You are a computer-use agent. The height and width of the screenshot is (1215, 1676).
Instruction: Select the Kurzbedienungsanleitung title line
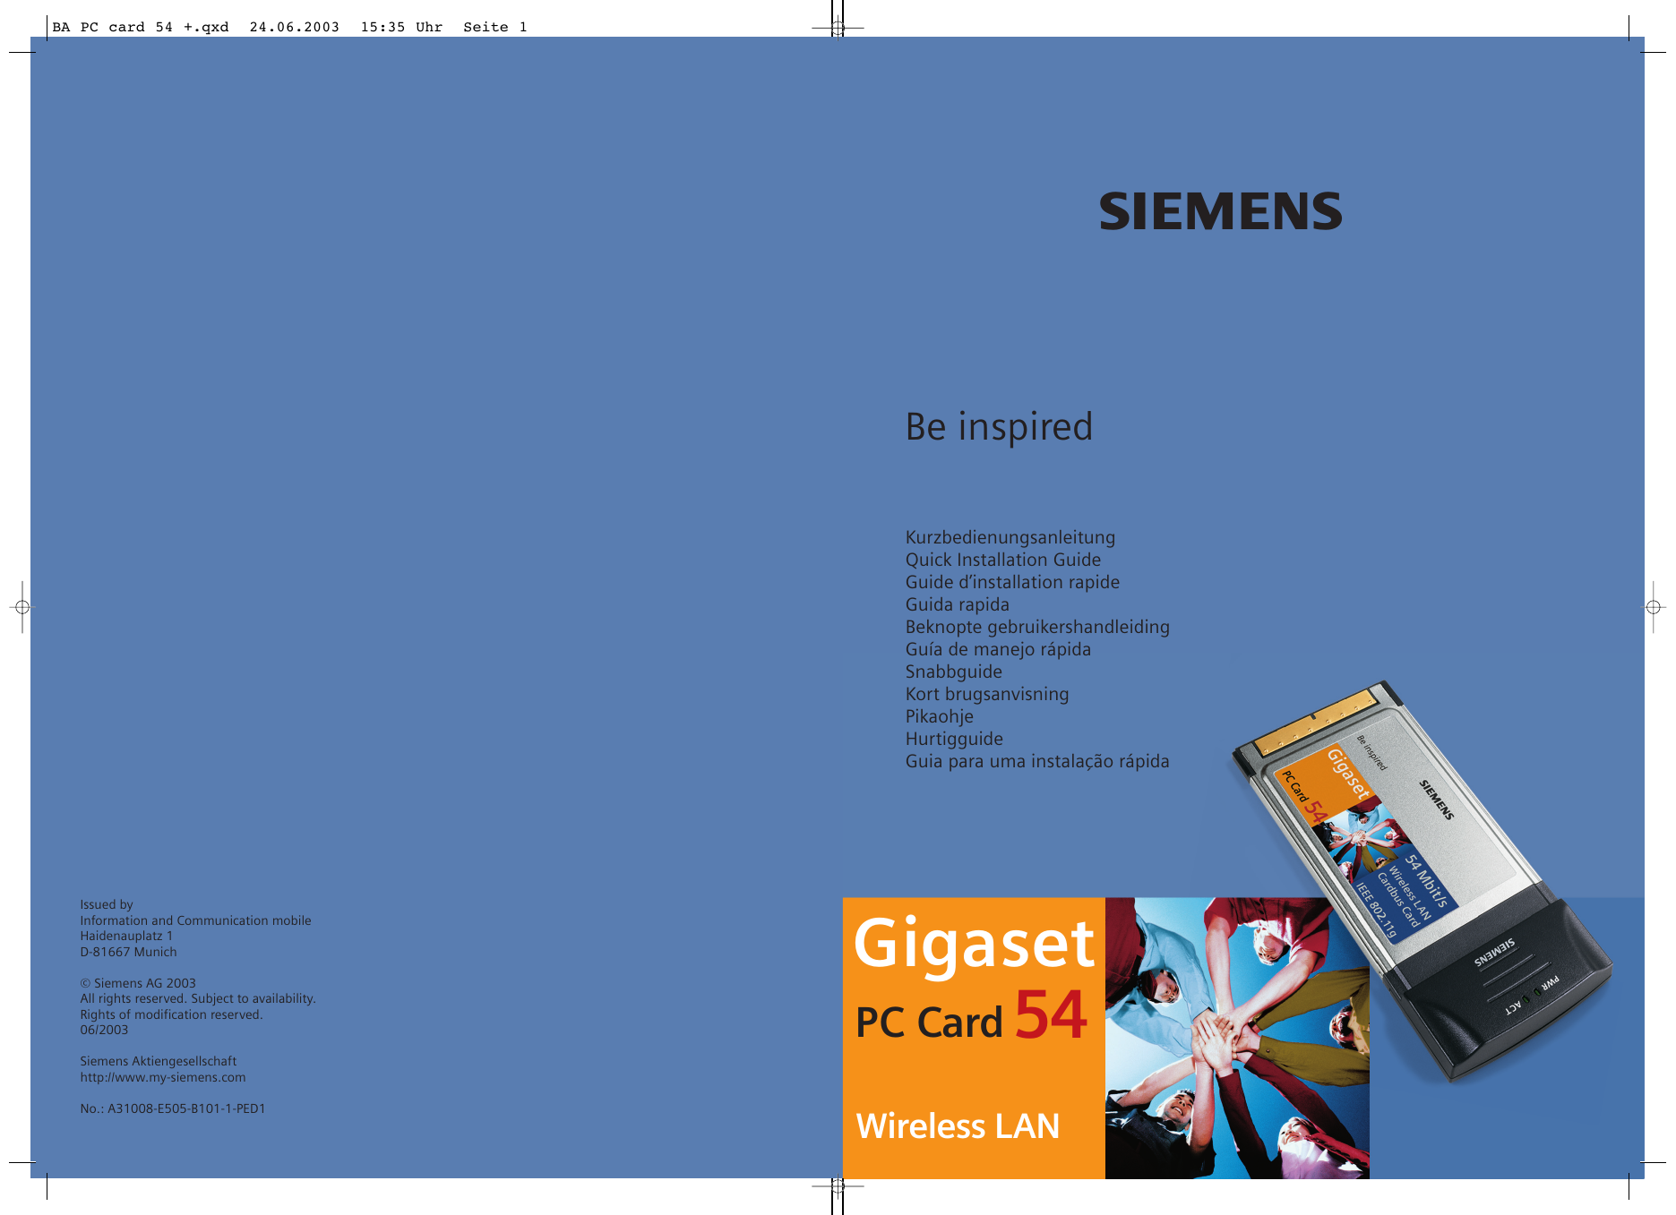1010,537
